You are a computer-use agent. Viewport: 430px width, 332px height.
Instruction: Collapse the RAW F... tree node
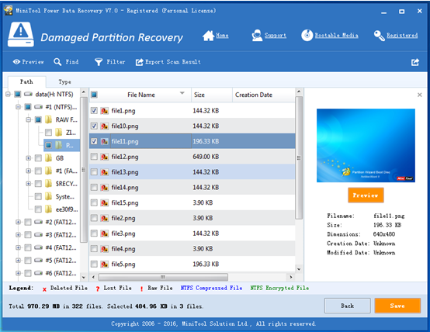pyautogui.click(x=28, y=119)
